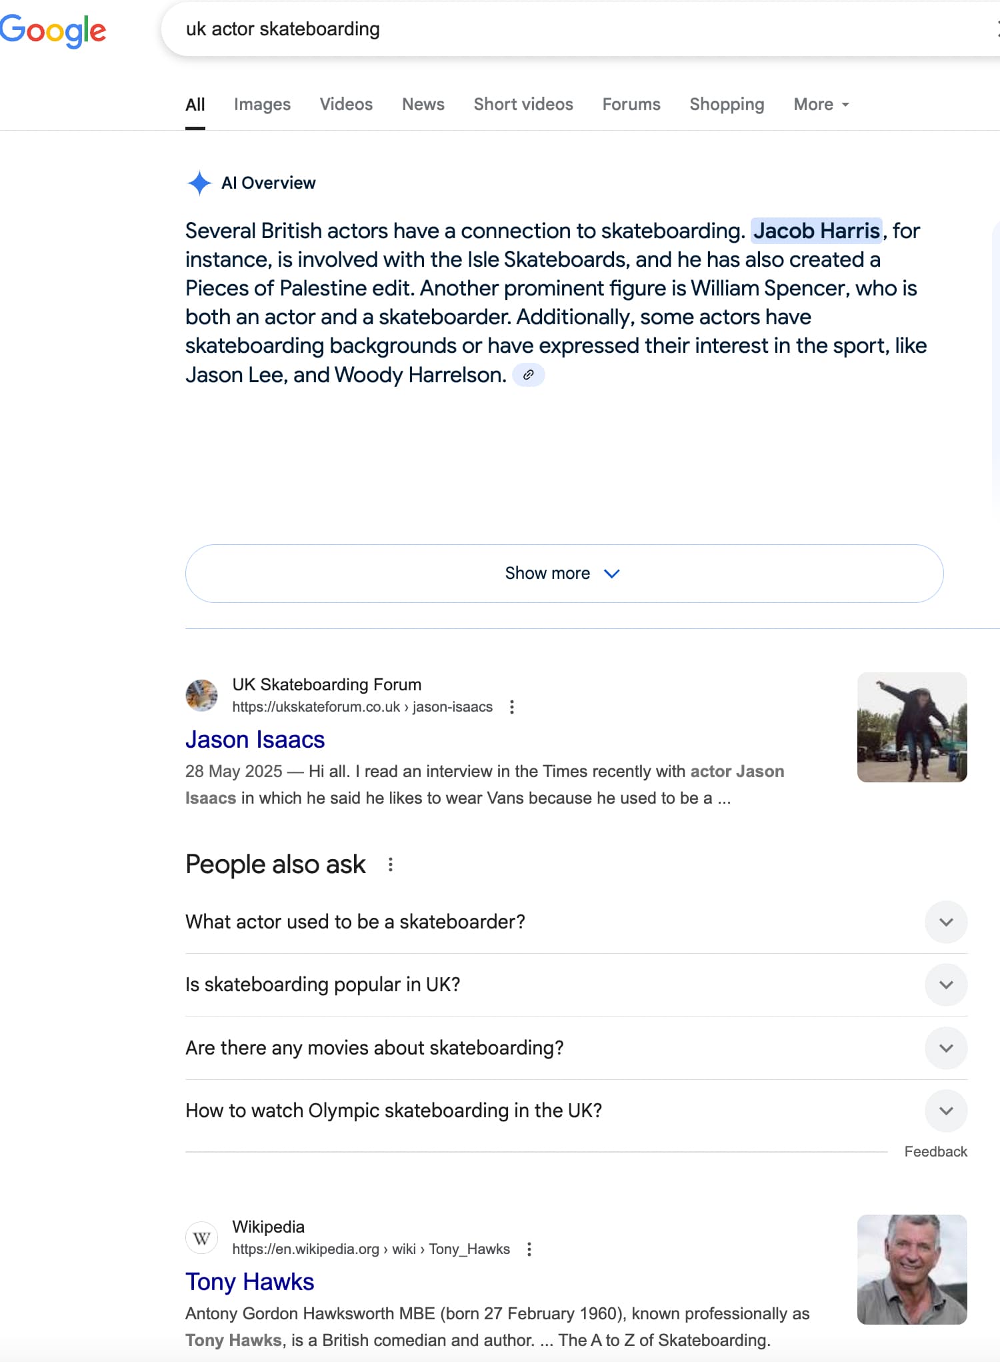1000x1362 pixels.
Task: Switch to the Short videos tab
Action: click(x=523, y=105)
